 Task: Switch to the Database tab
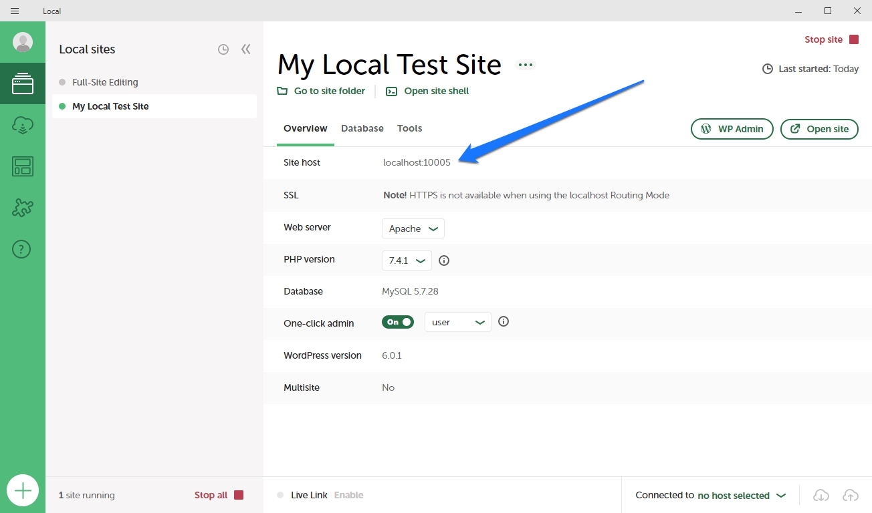point(362,128)
